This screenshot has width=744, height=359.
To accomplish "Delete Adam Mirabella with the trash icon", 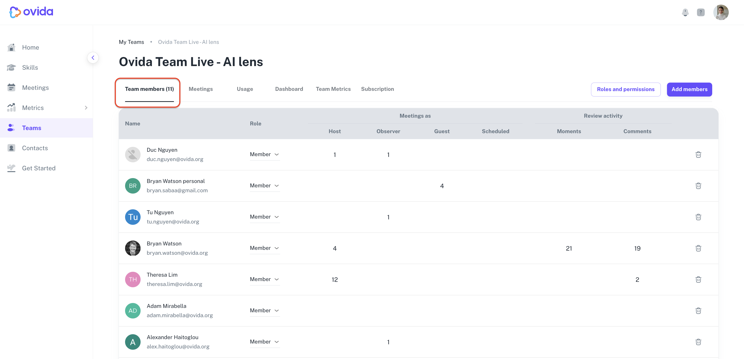I will (698, 310).
